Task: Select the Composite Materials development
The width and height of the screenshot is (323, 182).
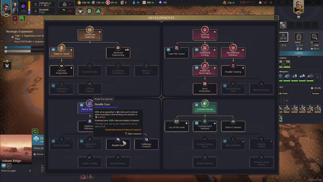Action: click(90, 35)
